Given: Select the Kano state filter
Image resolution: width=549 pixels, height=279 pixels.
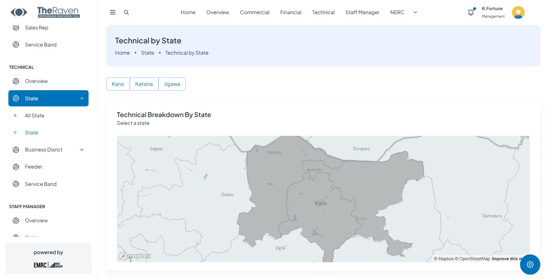Looking at the screenshot, I should point(118,84).
